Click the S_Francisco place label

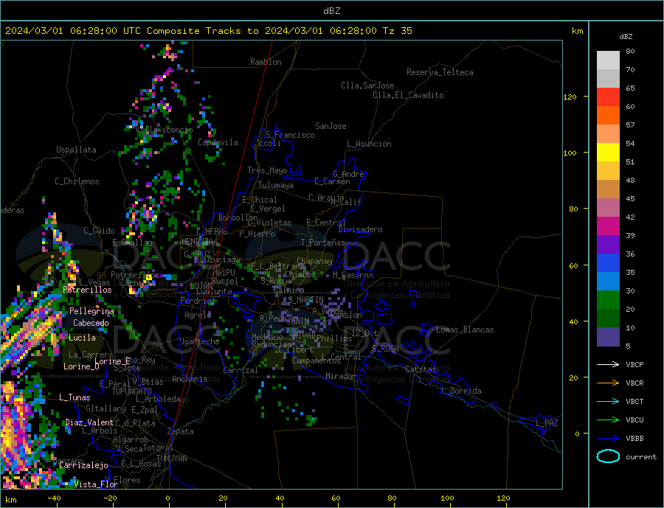(290, 135)
